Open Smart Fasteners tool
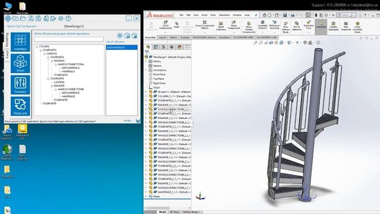 point(221,26)
